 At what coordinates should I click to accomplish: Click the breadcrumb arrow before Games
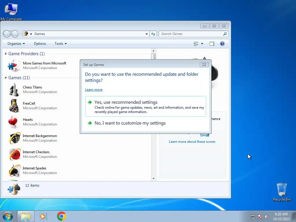31,34
